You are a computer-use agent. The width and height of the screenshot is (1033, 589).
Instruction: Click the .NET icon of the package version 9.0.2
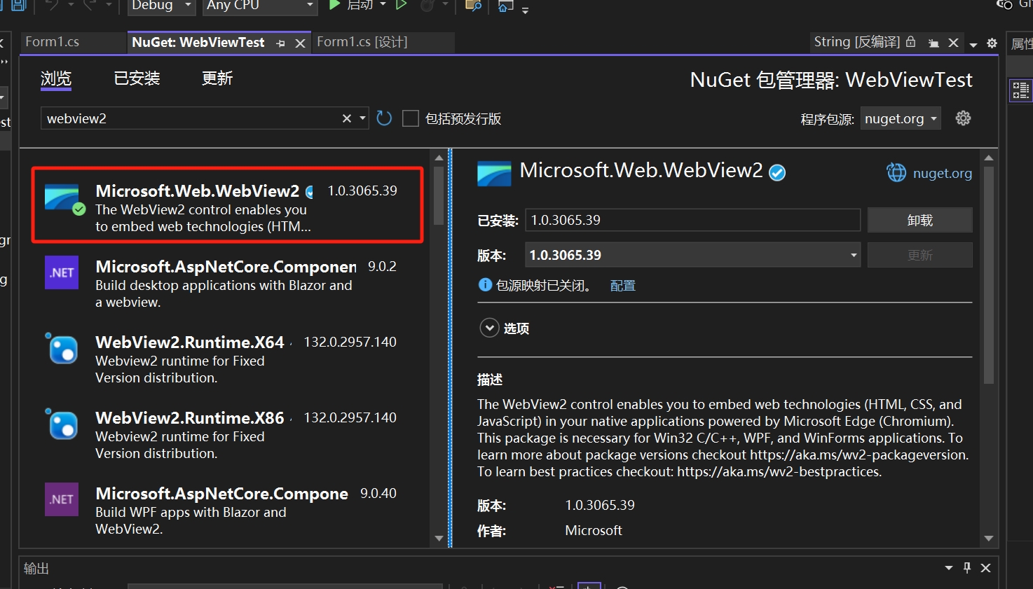pos(62,272)
